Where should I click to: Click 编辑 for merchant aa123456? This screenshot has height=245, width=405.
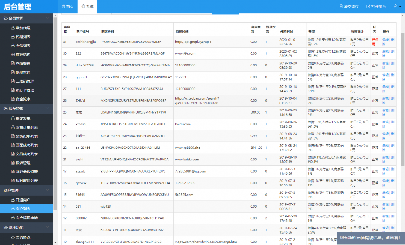385,145
